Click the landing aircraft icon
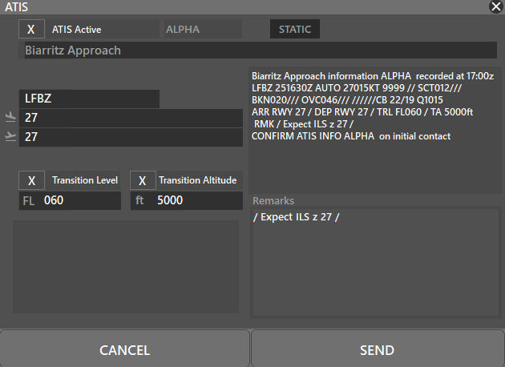The image size is (505, 367). click(10, 117)
